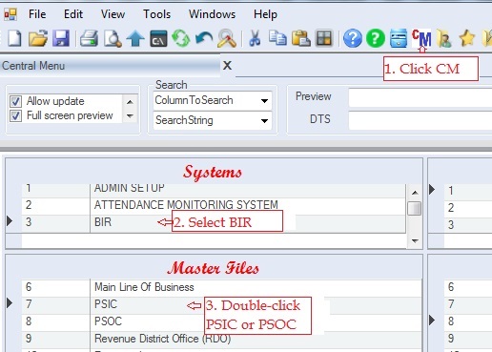Click row number 6 in Master Files
This screenshot has height=352, width=492.
click(x=29, y=287)
